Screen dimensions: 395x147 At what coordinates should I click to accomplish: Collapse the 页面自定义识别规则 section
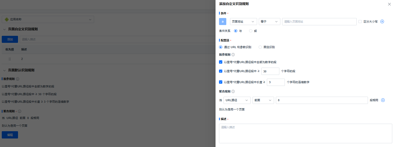(4, 29)
